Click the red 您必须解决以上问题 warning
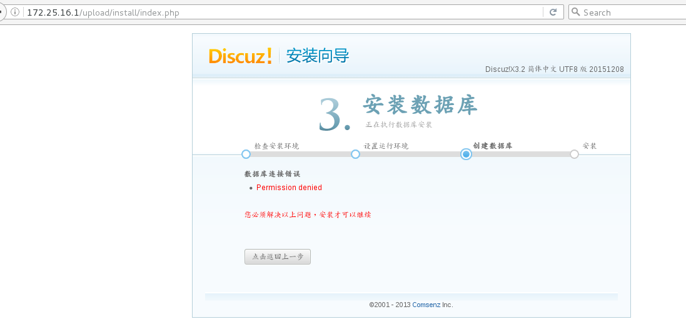This screenshot has width=686, height=324. coord(308,215)
